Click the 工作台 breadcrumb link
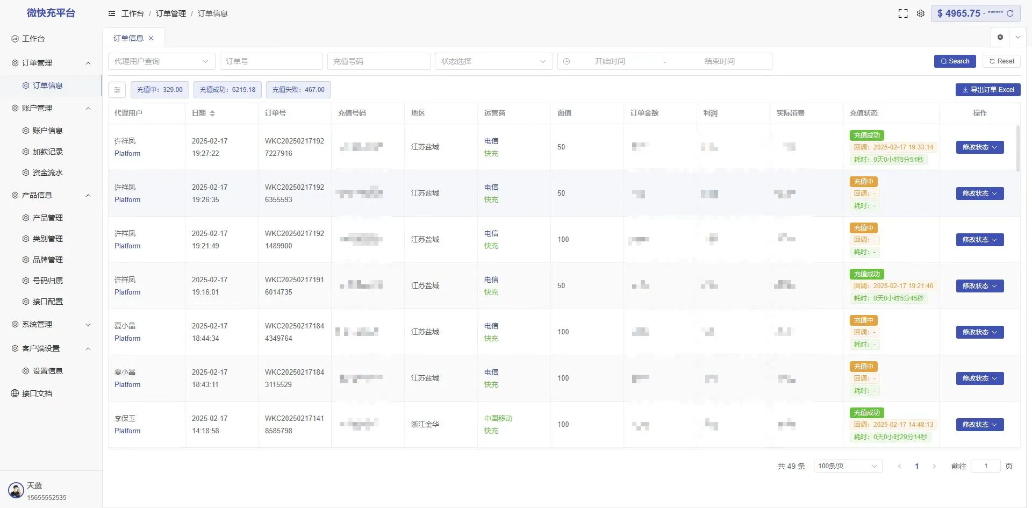 (133, 13)
